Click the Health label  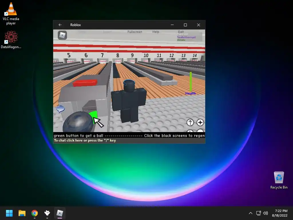coord(190,93)
